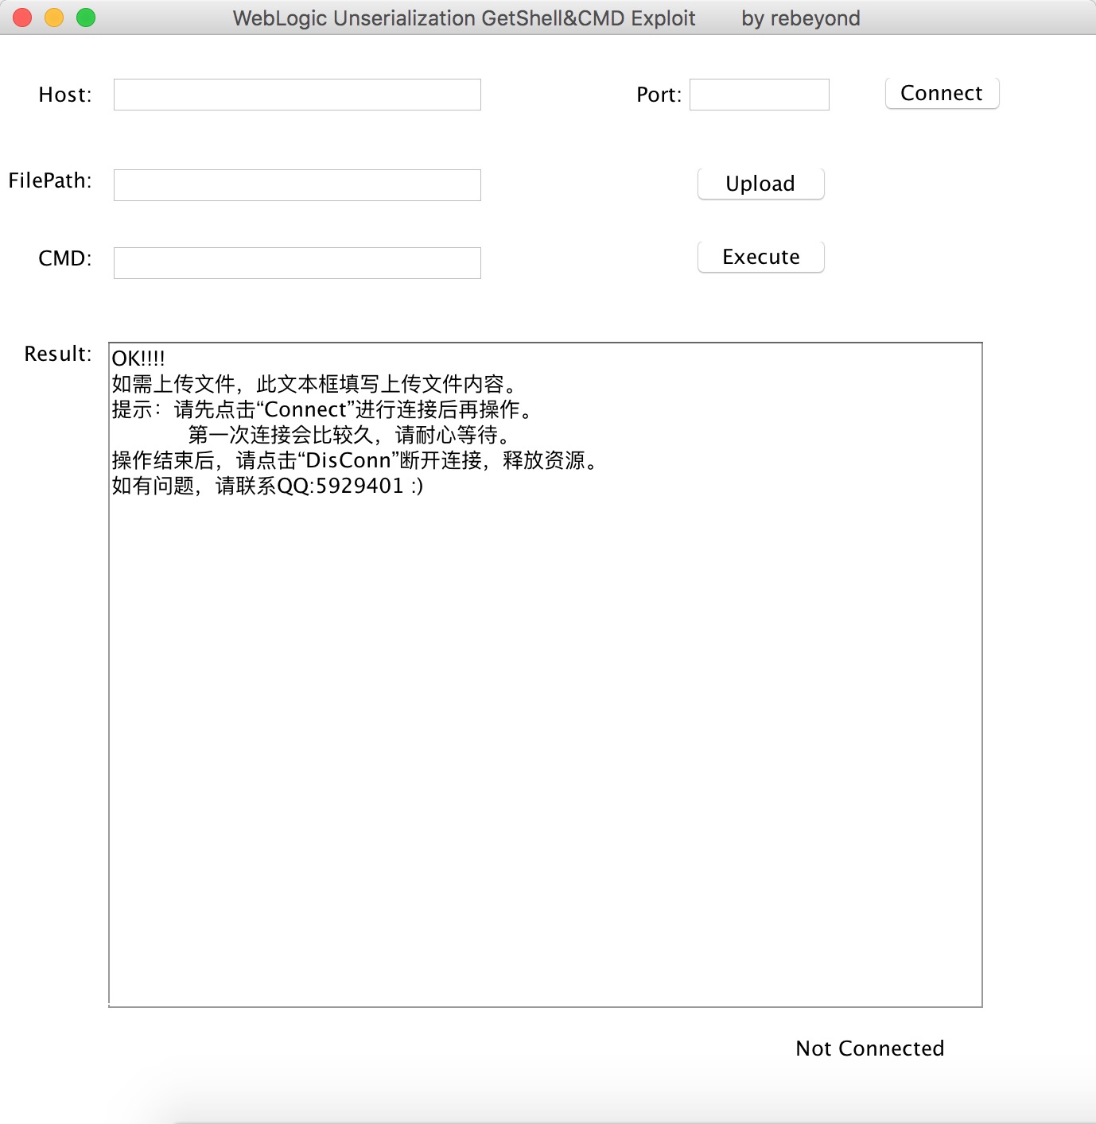This screenshot has height=1124, width=1096.
Task: Focus the Port input field
Action: 760,95
